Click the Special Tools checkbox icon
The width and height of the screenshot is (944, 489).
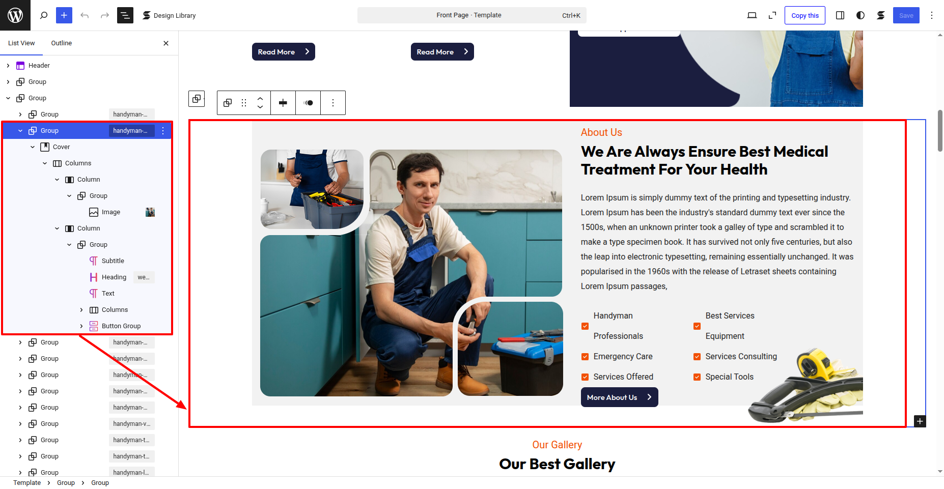697,377
